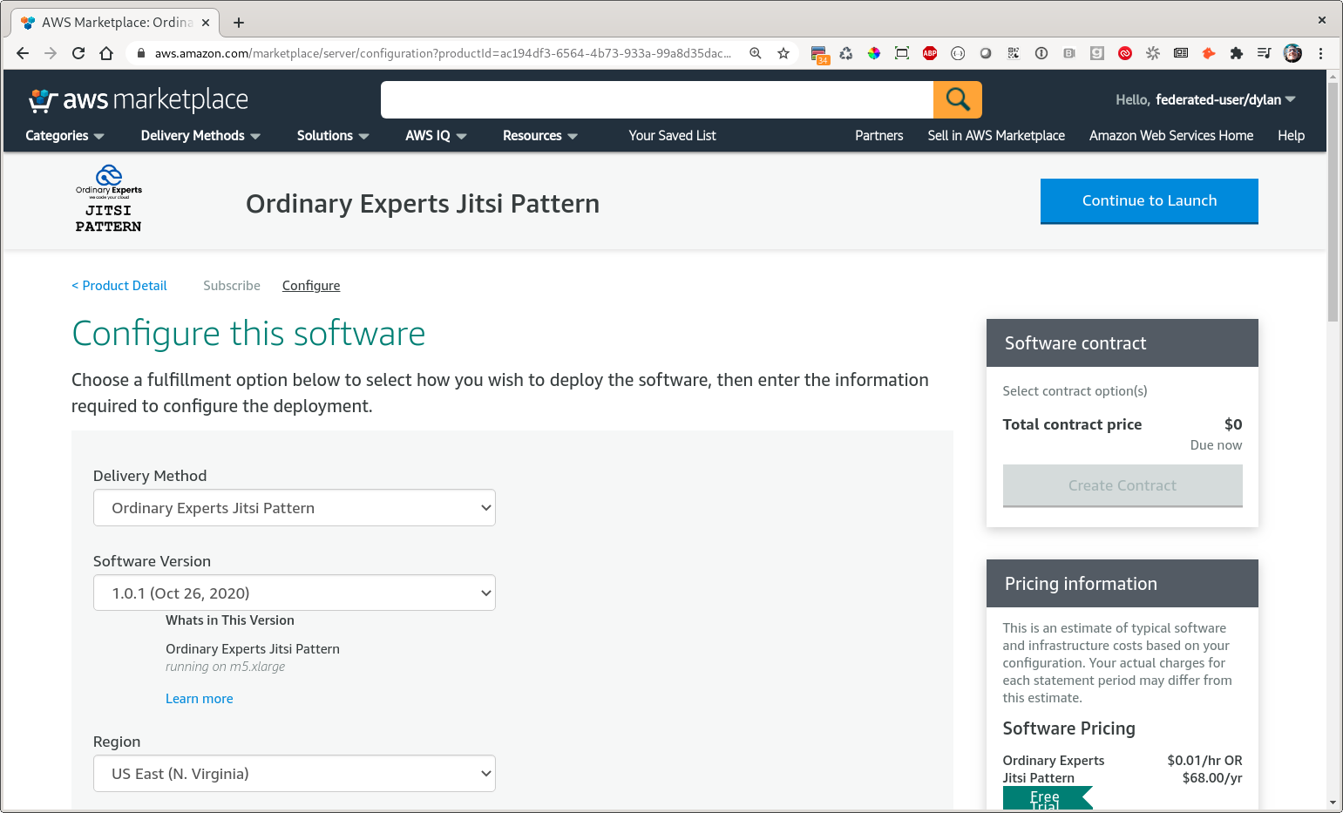Open Chrome three-dot menu
The image size is (1343, 813).
1321,53
